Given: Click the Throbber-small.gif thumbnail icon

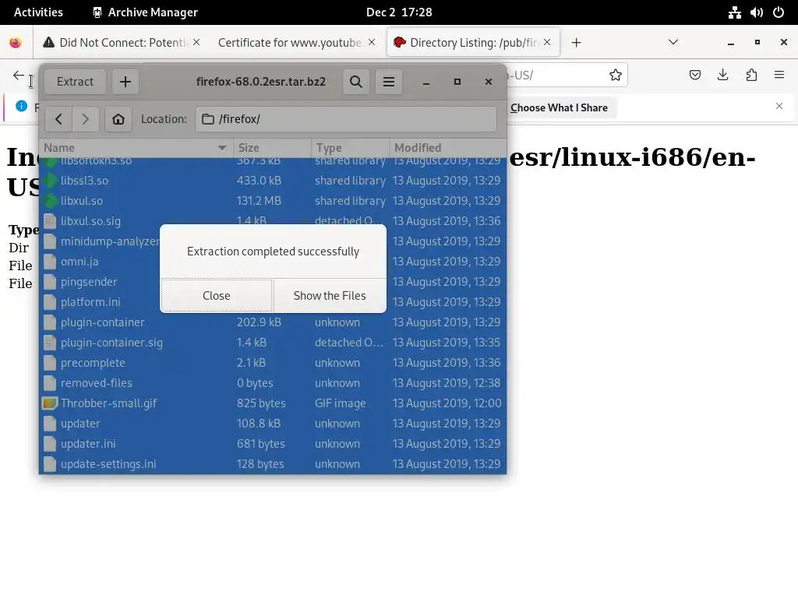Looking at the screenshot, I should [50, 404].
